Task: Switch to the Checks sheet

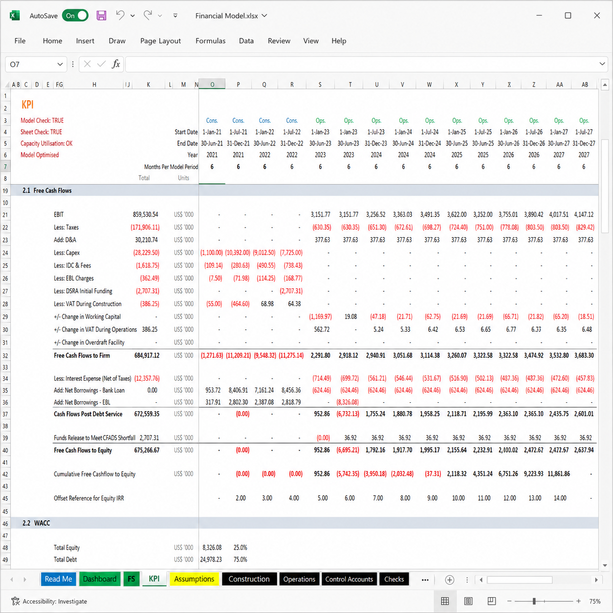Action: [x=394, y=579]
